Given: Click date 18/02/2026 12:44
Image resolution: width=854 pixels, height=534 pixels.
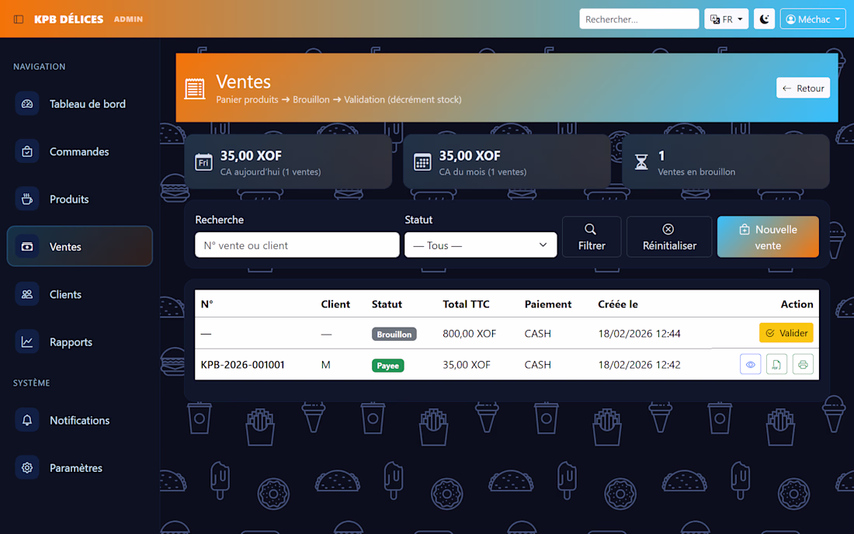Looking at the screenshot, I should (639, 334).
